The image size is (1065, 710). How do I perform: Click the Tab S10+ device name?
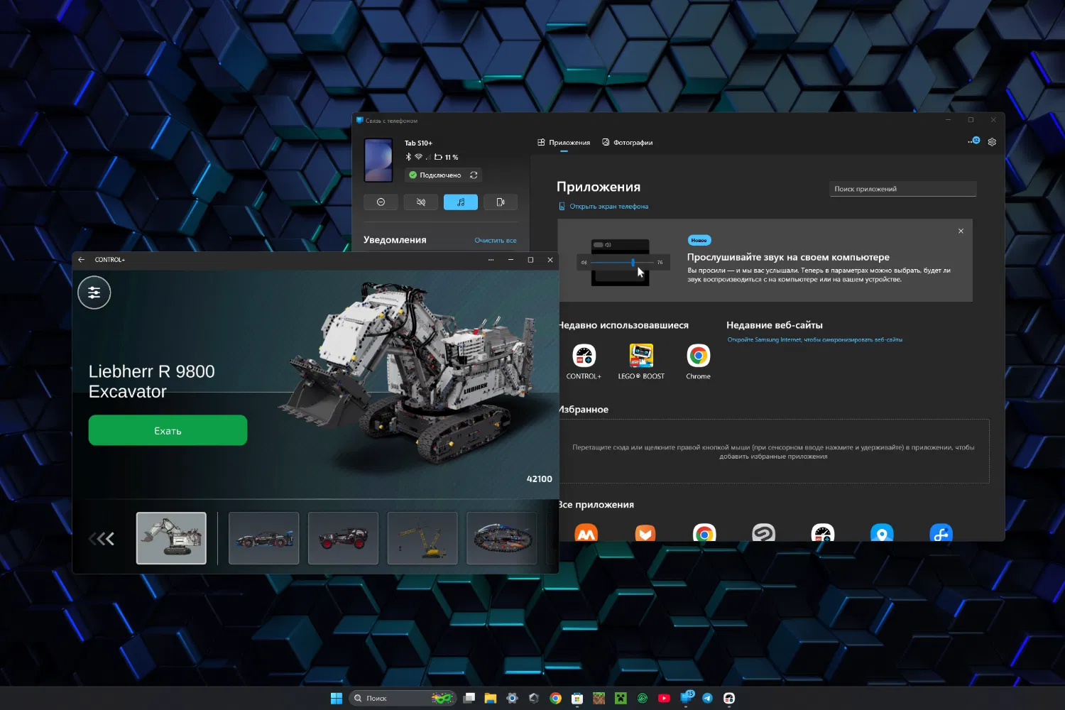coord(418,143)
